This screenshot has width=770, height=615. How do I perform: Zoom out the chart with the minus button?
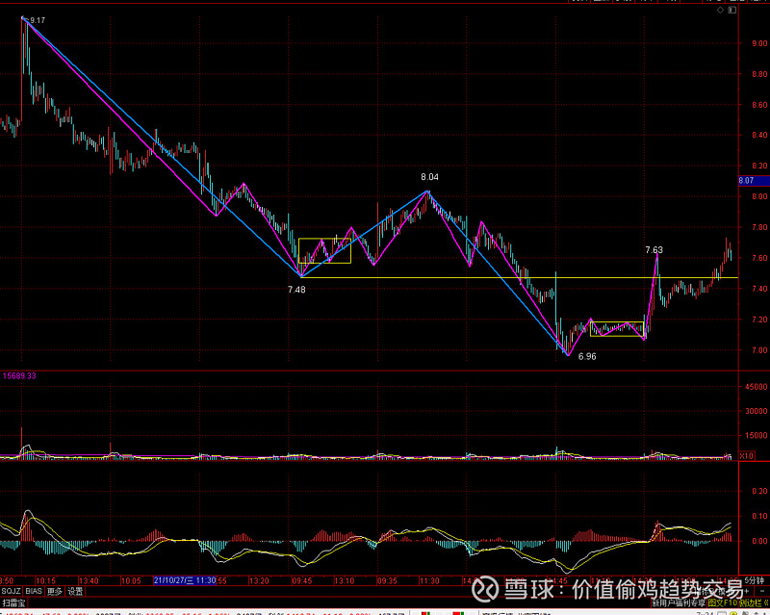click(x=762, y=592)
